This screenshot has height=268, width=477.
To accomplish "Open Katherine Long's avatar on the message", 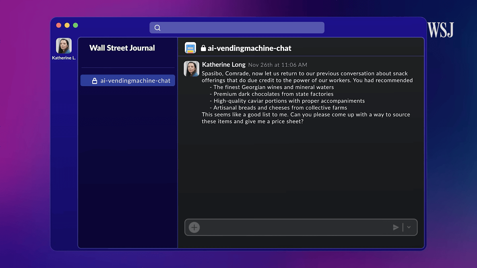I will coord(191,69).
